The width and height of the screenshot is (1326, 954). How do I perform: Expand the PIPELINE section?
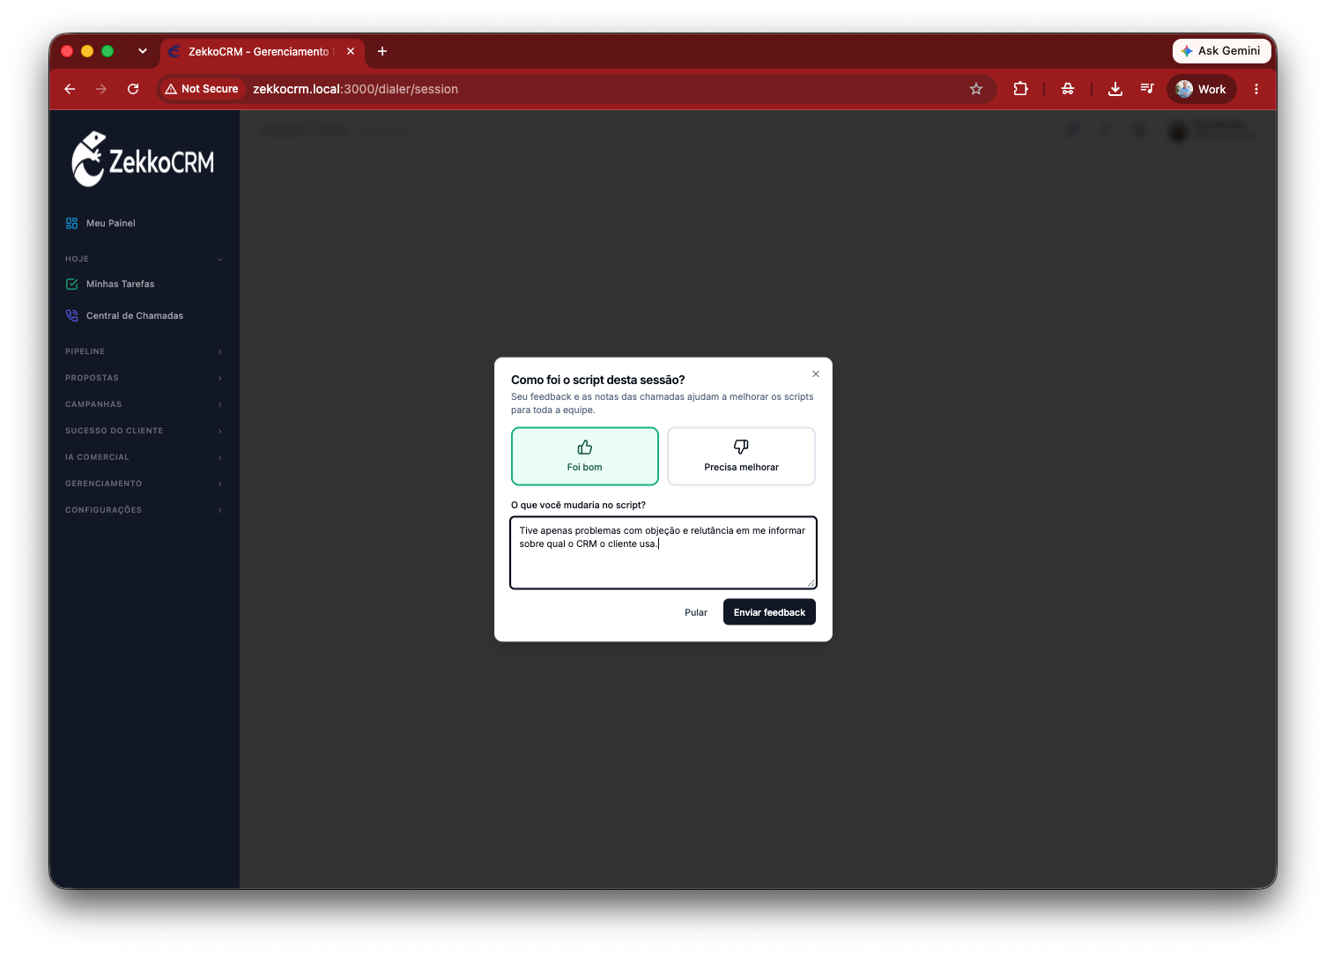click(x=144, y=351)
